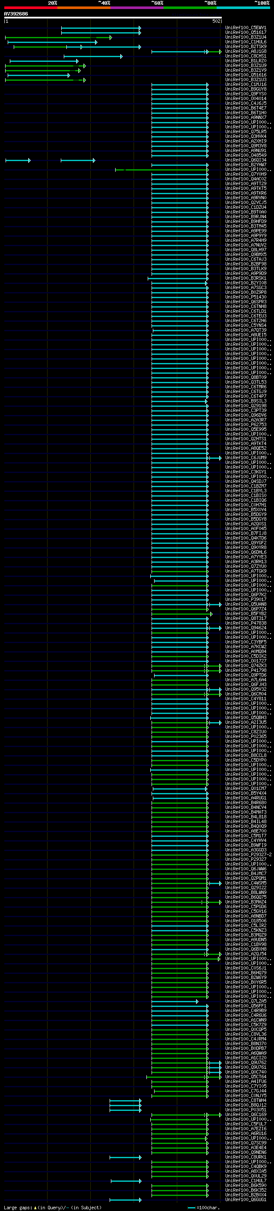Click hit label UniRef100_C3YBF5
Image resolution: width=274 pixels, height=1211 pixels.
pos(245,642)
